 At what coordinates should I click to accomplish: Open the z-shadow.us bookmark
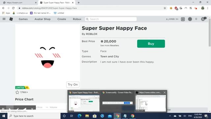coord(20,13)
